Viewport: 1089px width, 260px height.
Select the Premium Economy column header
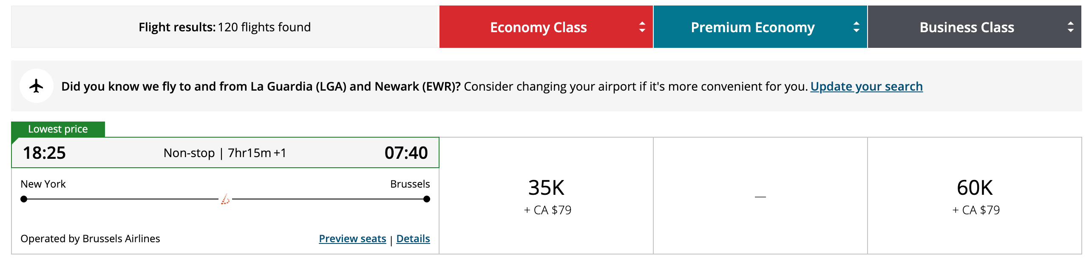pos(753,27)
